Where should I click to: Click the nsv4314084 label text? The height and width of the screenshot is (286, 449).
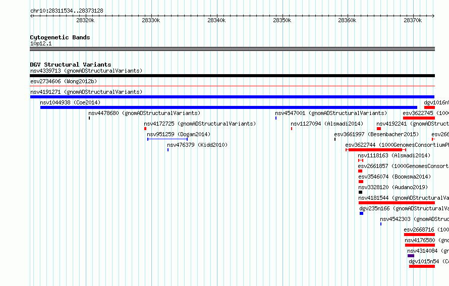pos(428,251)
